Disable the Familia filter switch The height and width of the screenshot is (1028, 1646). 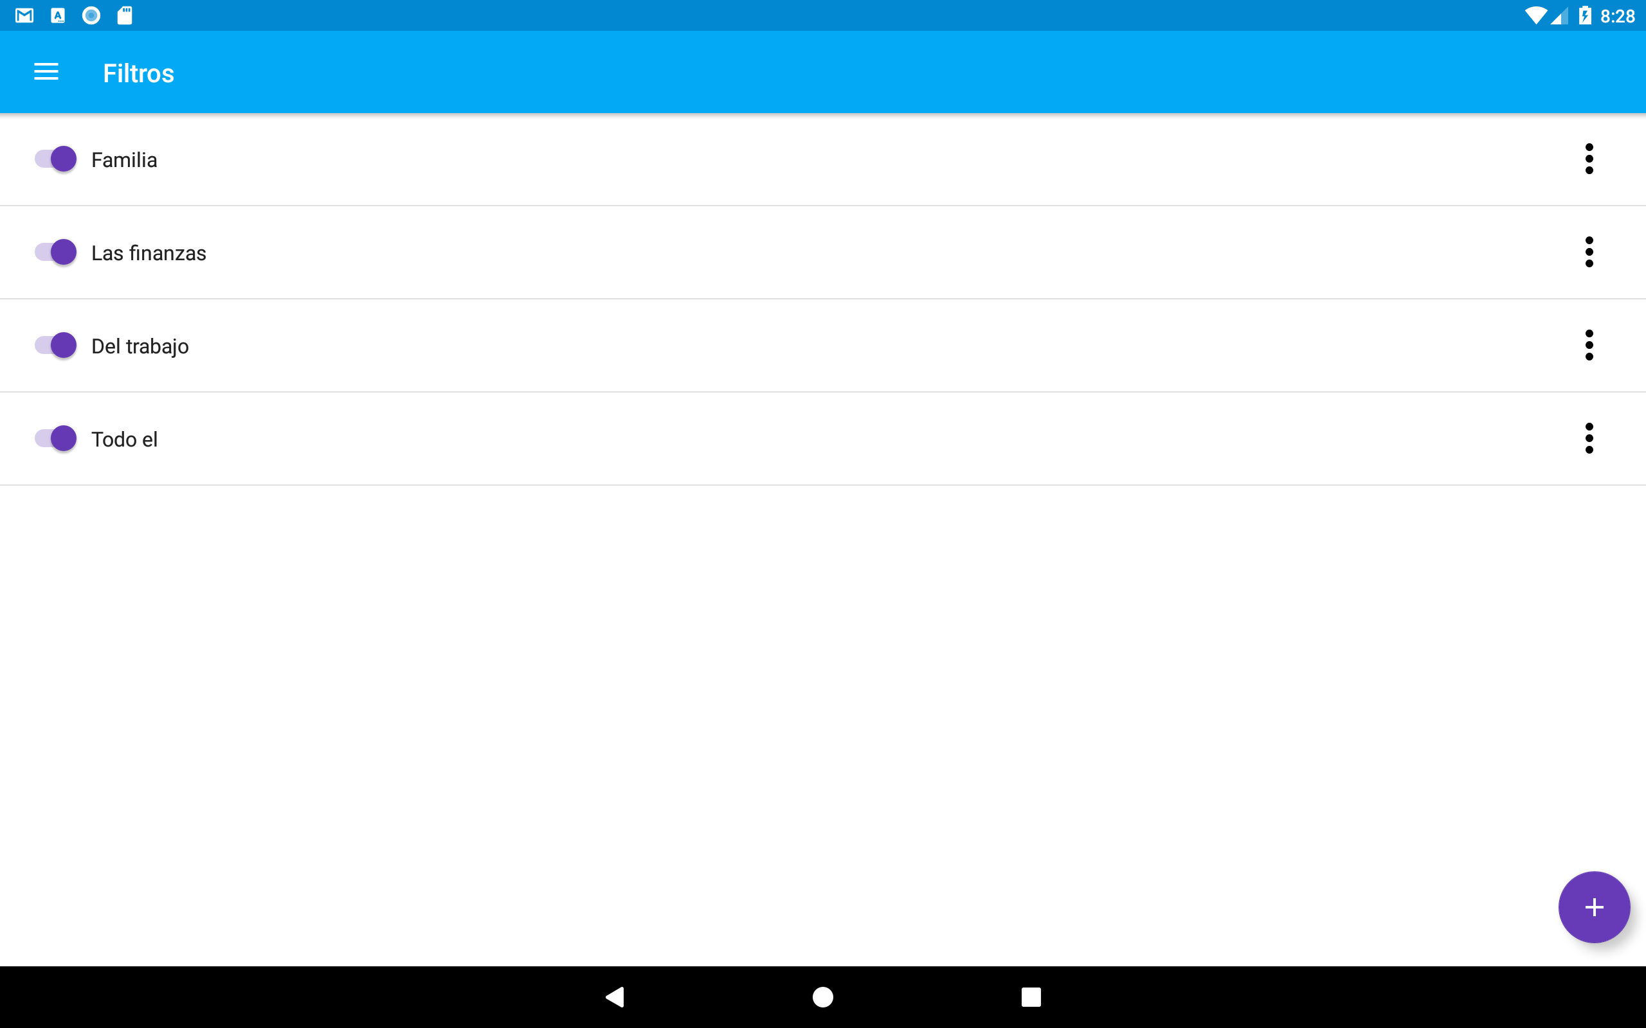pyautogui.click(x=56, y=159)
